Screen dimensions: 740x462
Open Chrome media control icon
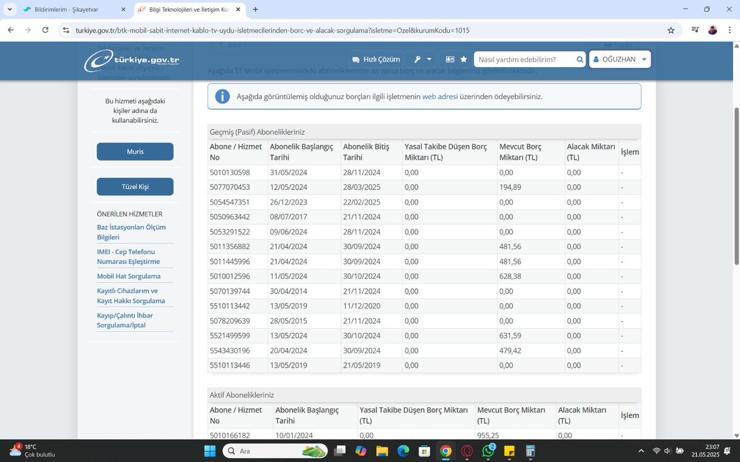click(696, 30)
